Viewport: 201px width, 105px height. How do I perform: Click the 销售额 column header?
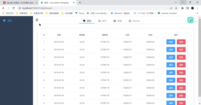click(105, 35)
